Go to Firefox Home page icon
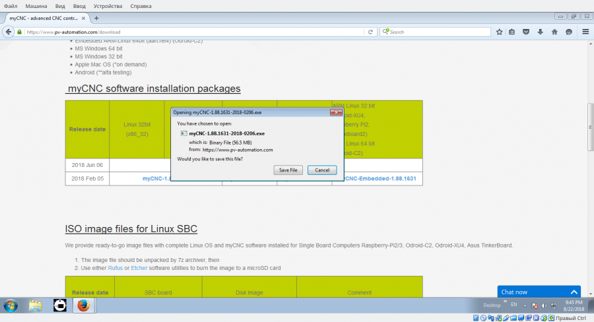 [x=554, y=32]
